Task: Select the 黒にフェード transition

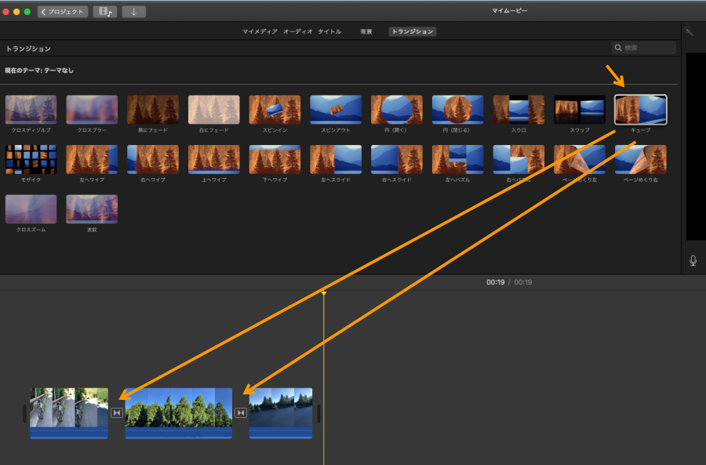Action: pos(153,111)
